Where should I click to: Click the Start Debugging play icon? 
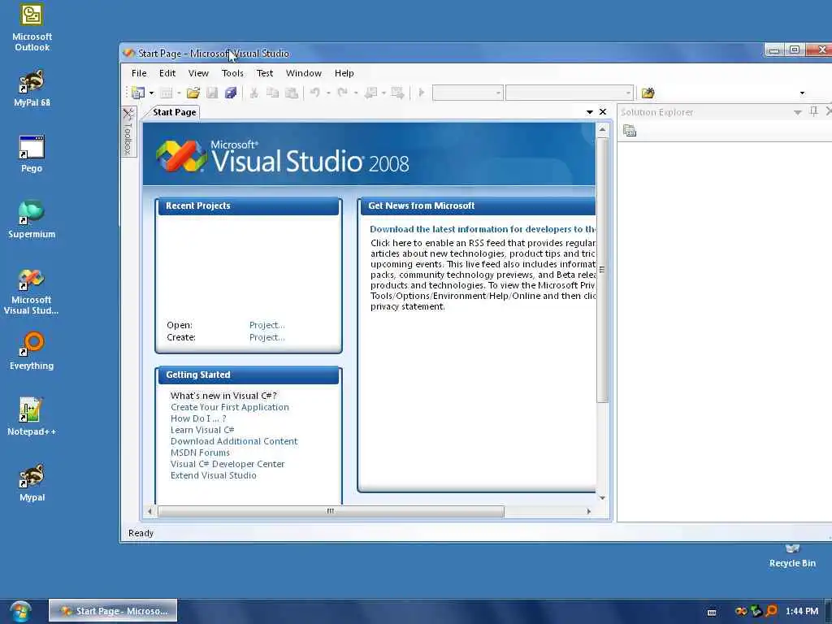[x=422, y=93]
